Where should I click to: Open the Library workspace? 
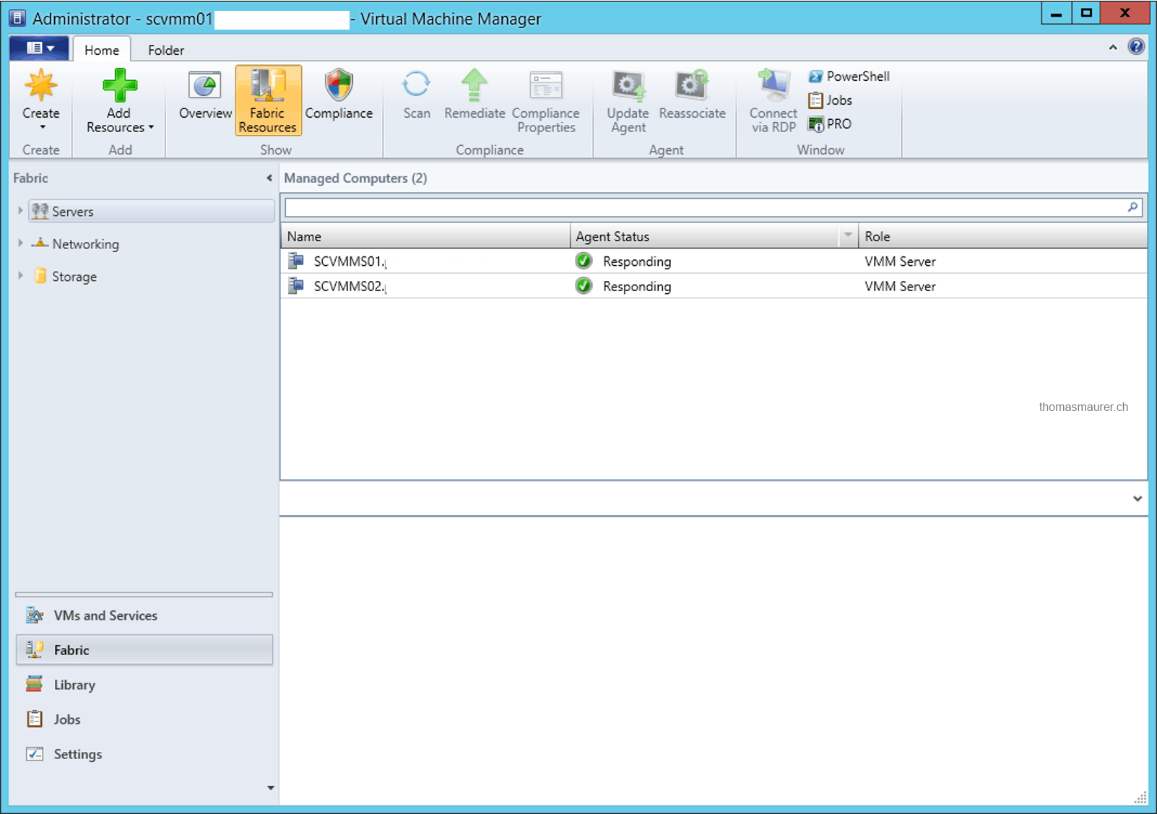tap(144, 685)
